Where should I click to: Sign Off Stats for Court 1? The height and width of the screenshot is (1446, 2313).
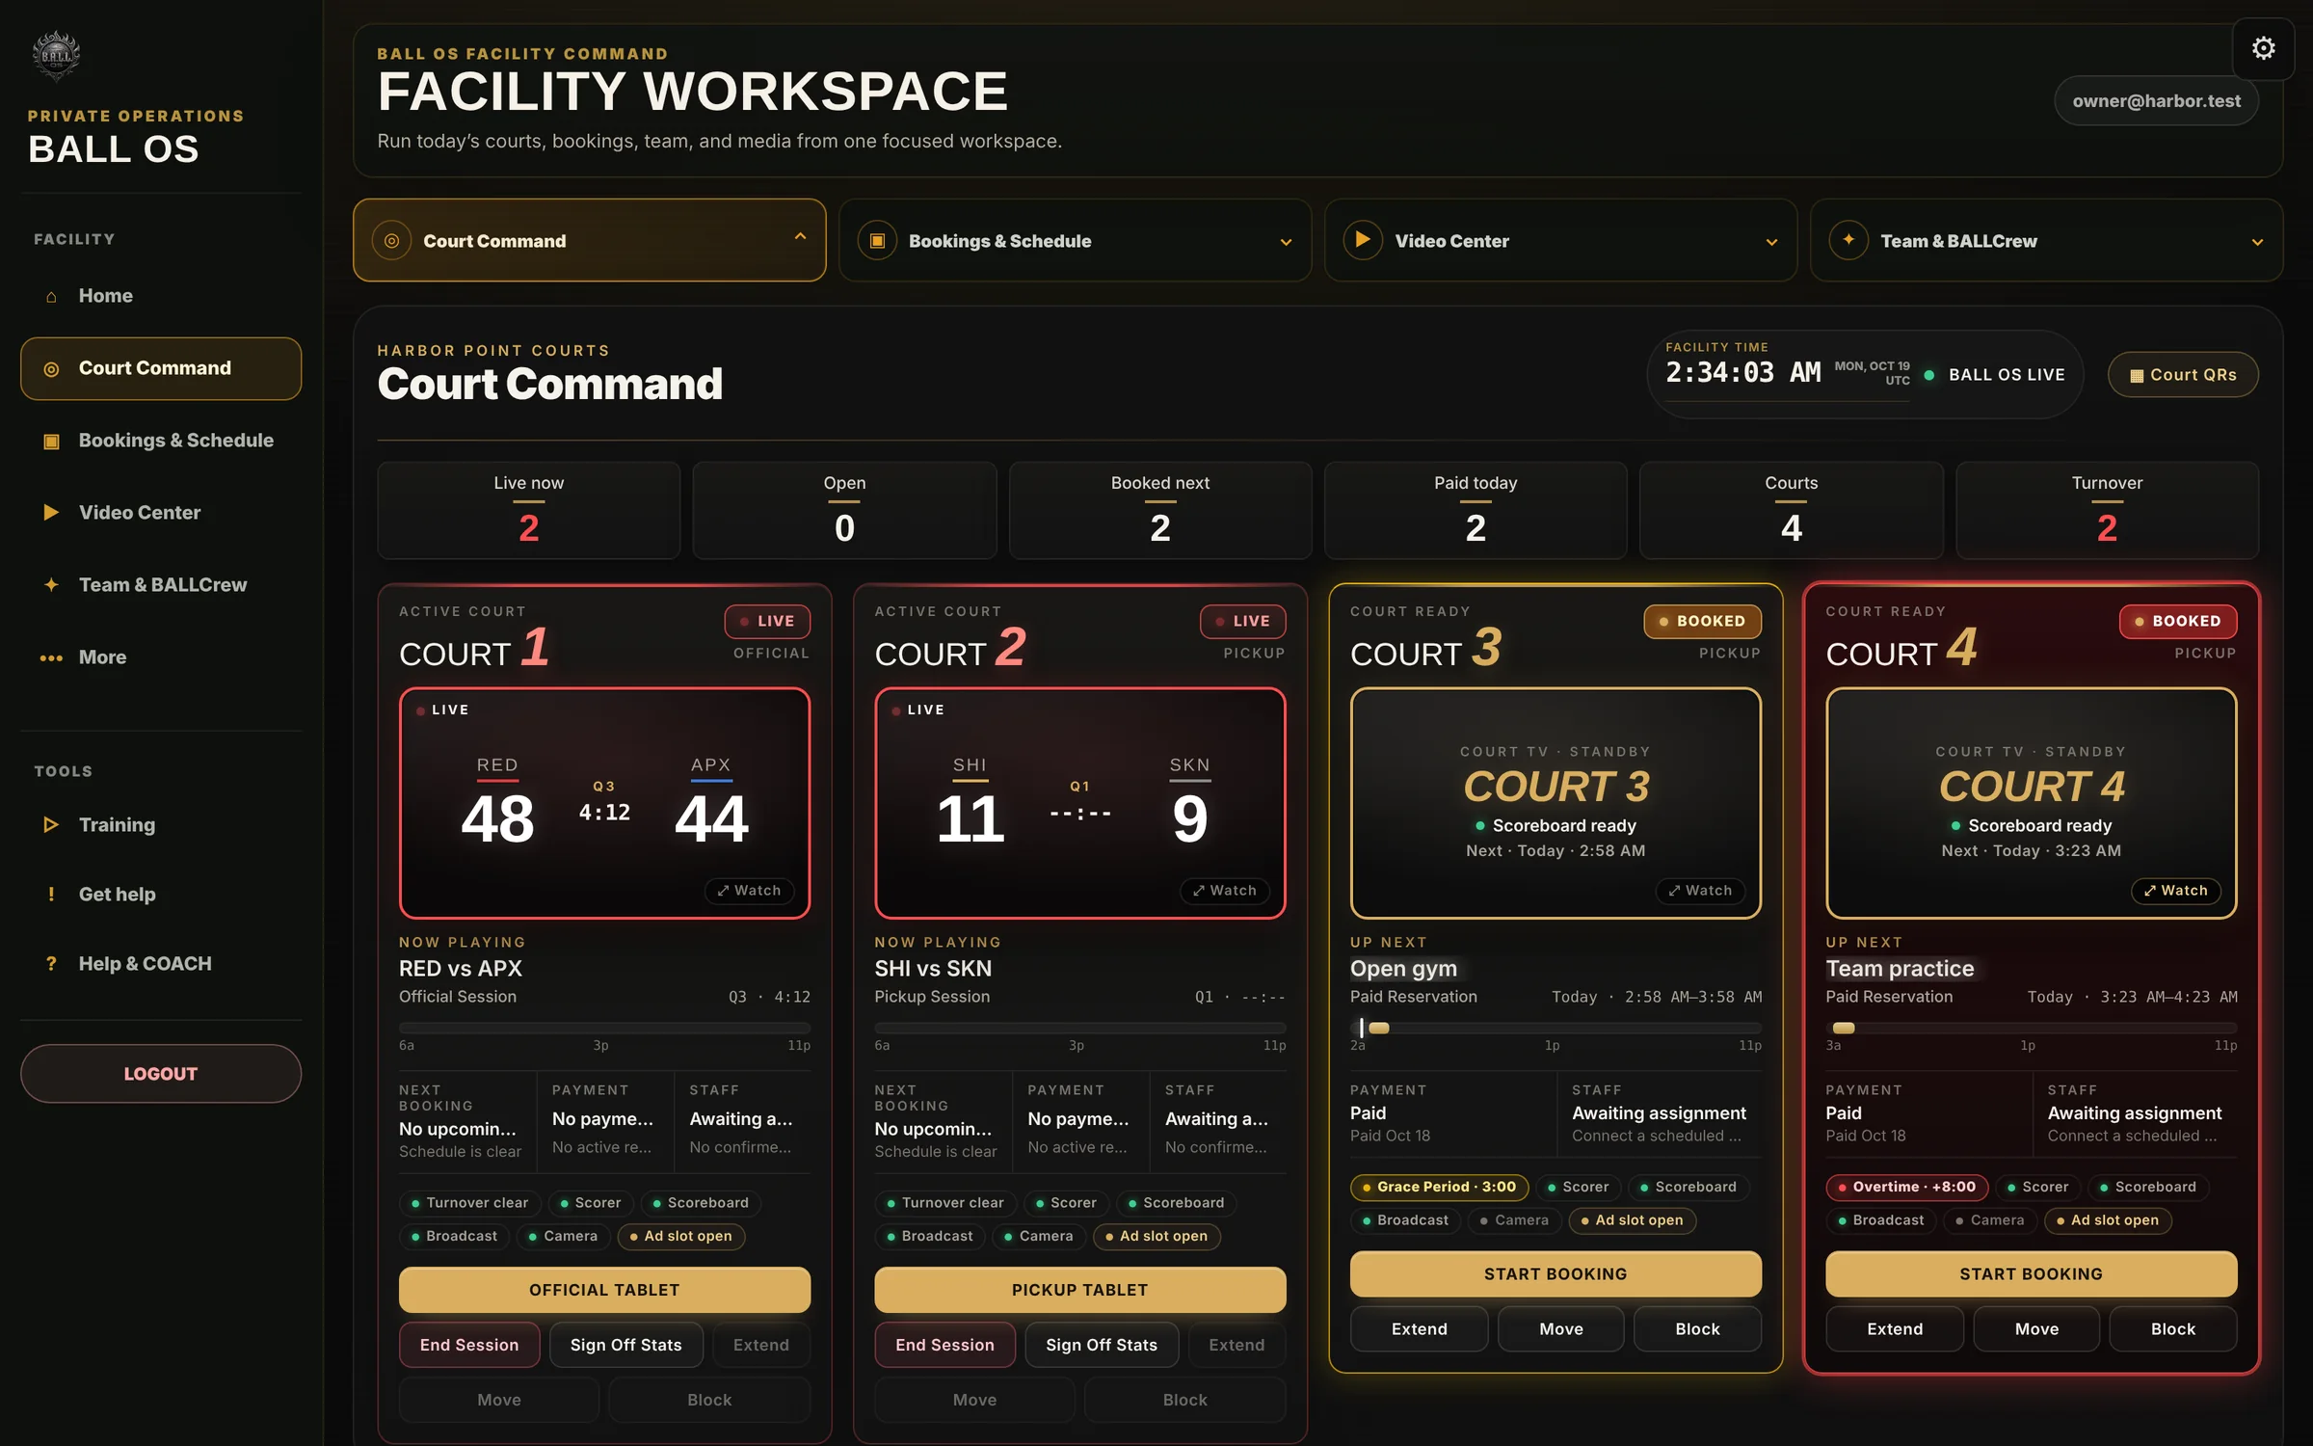(x=626, y=1345)
